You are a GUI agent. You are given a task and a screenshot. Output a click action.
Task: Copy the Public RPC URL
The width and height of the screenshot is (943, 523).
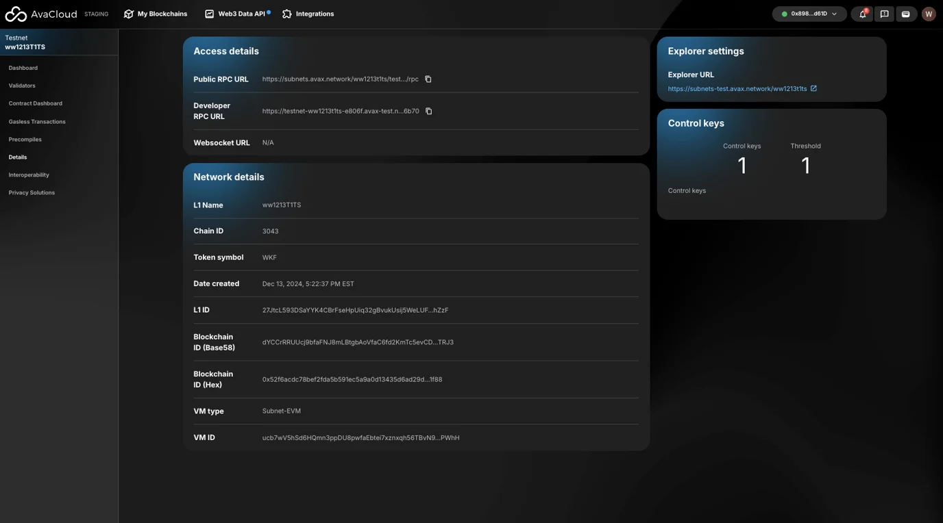coord(428,79)
